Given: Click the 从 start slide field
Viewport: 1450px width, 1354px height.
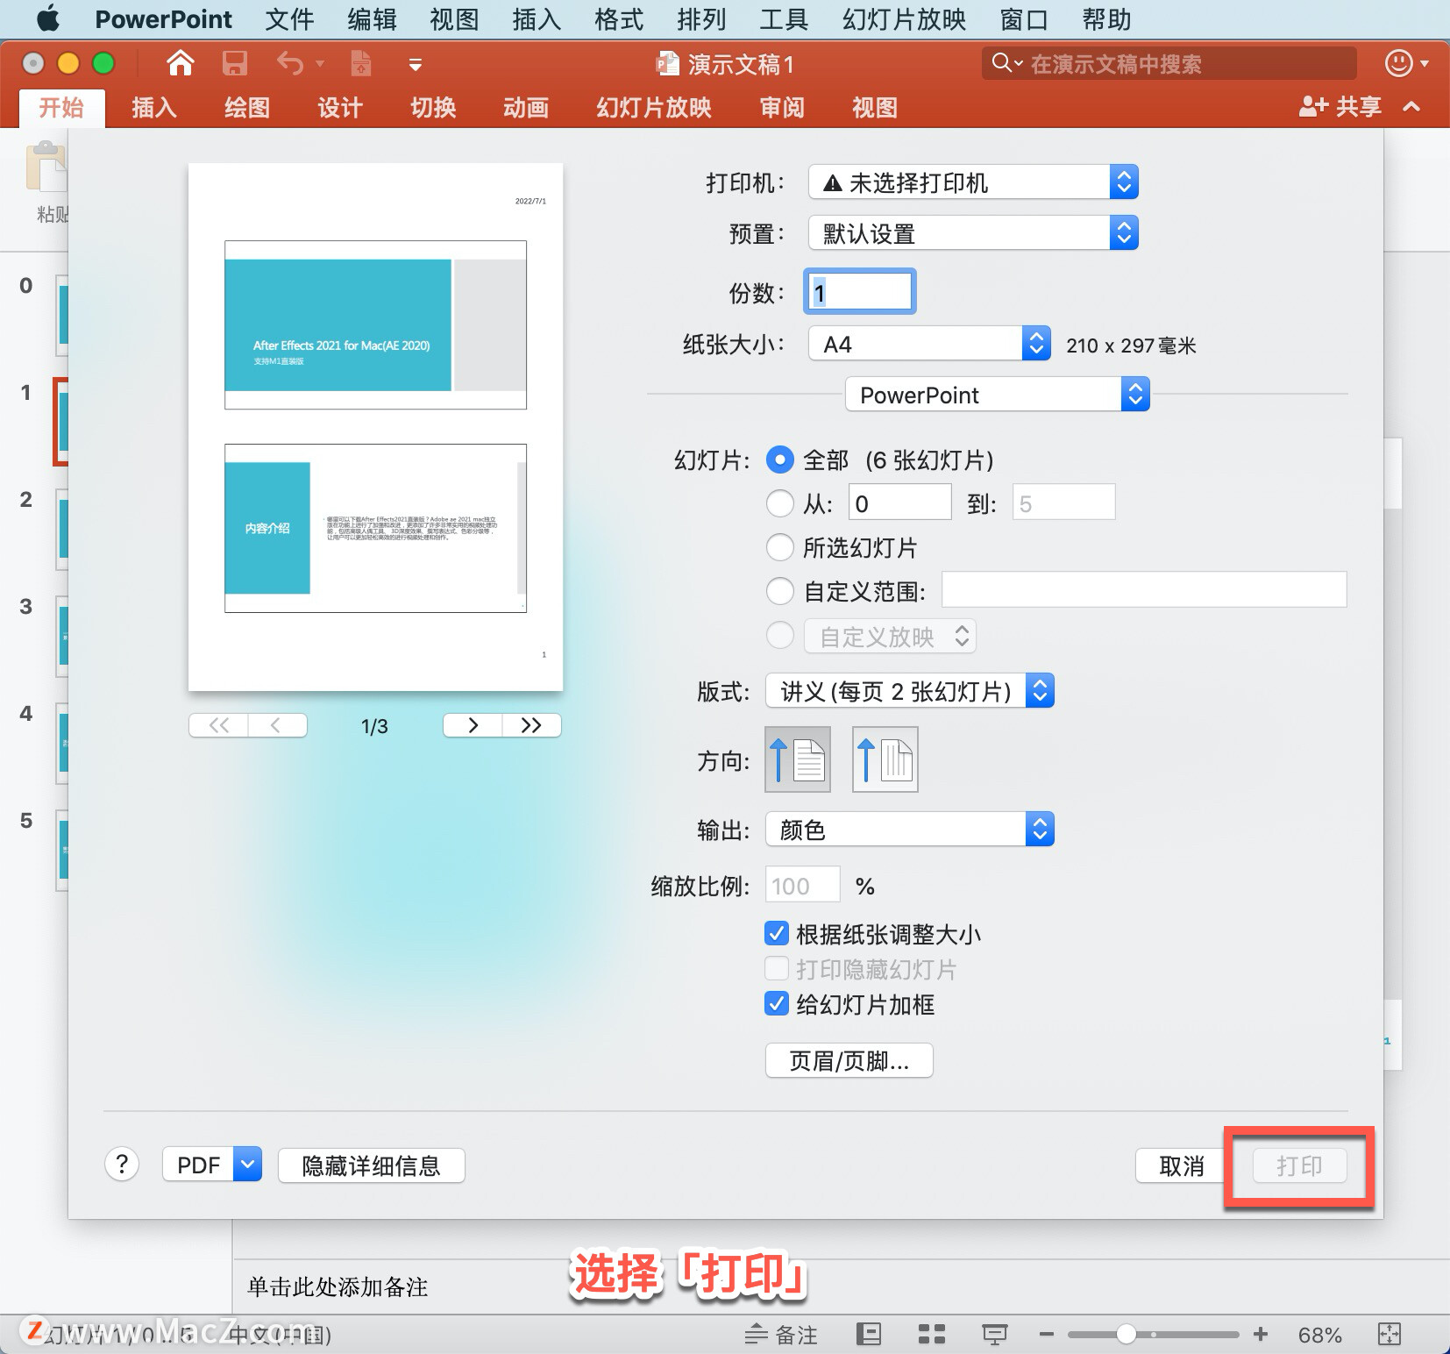Looking at the screenshot, I should [899, 503].
